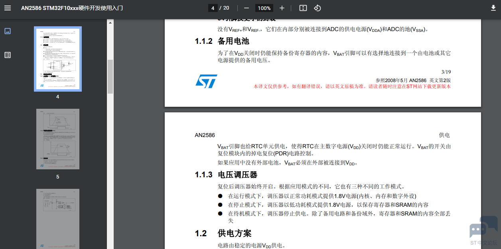The image size is (501, 249).
Task: Download the PDF file
Action: pos(493,8)
